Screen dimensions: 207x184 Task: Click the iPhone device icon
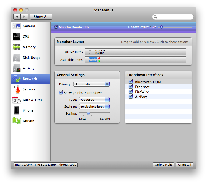point(17,110)
